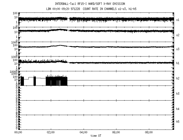Click the h2 channel label

pos(178,78)
